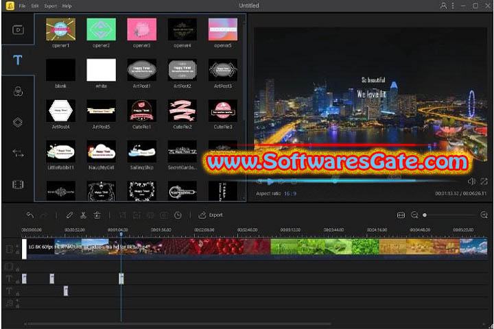Open the Transitions sidebar tab

(18, 153)
